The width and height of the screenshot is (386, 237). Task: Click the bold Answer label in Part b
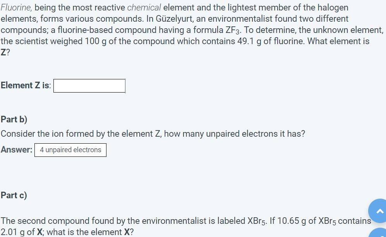tap(16, 149)
